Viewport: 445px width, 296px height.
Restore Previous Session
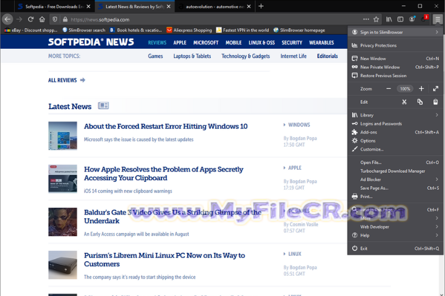(396, 76)
